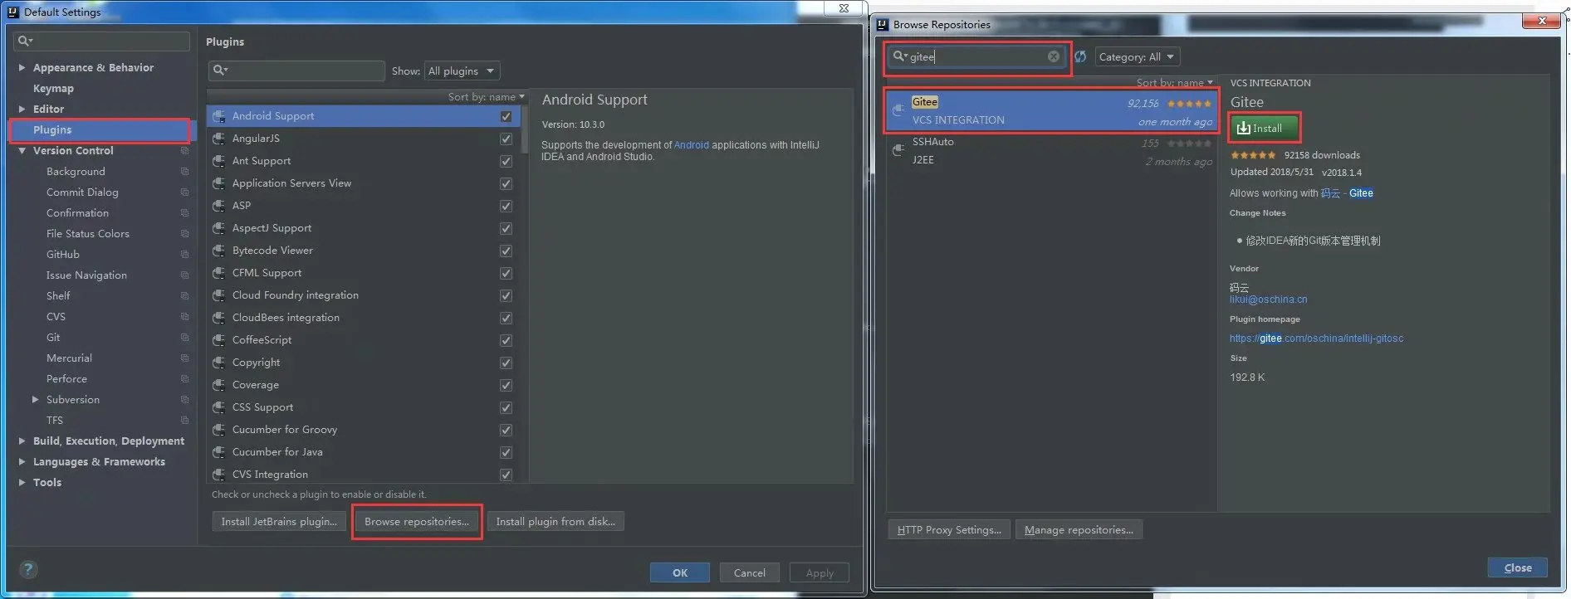Click the Browse Repositories search magnifier icon

900,56
